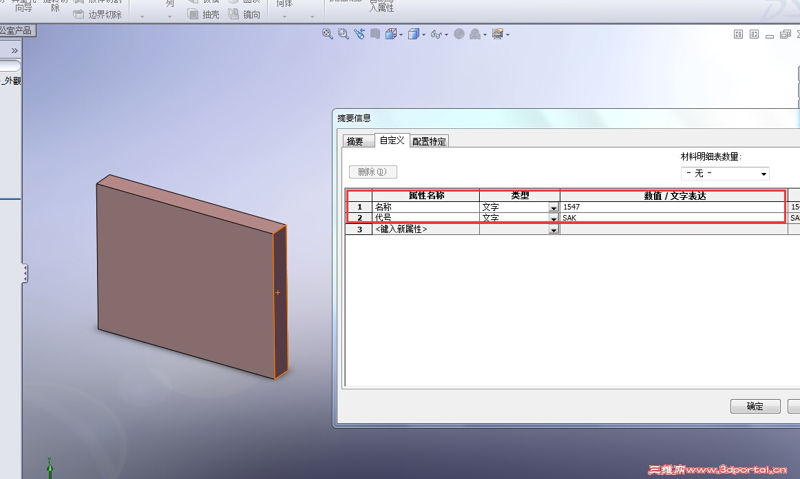Viewport: 800px width, 479px height.
Task: Click the Display Style cube icon
Action: [414, 34]
